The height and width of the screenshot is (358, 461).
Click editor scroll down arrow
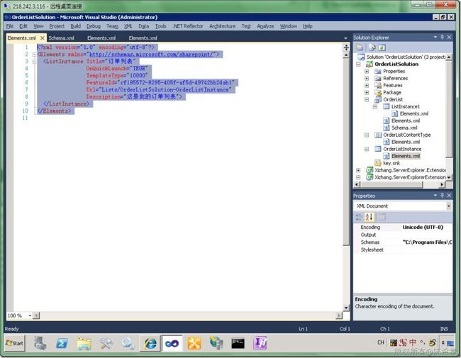(x=346, y=308)
